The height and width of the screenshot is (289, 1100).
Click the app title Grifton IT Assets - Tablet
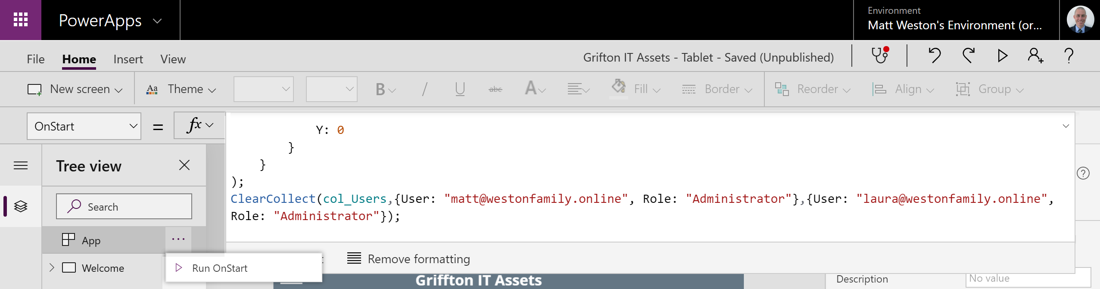[708, 57]
